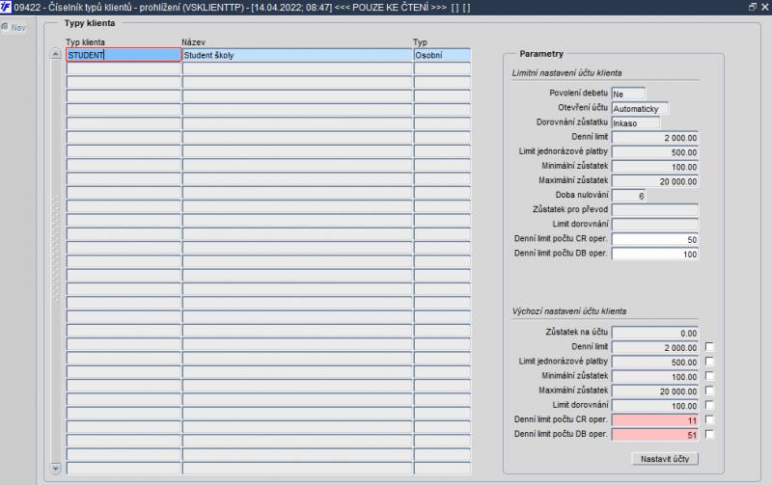Click the 'Název' column header
The width and height of the screenshot is (772, 485).
[194, 42]
